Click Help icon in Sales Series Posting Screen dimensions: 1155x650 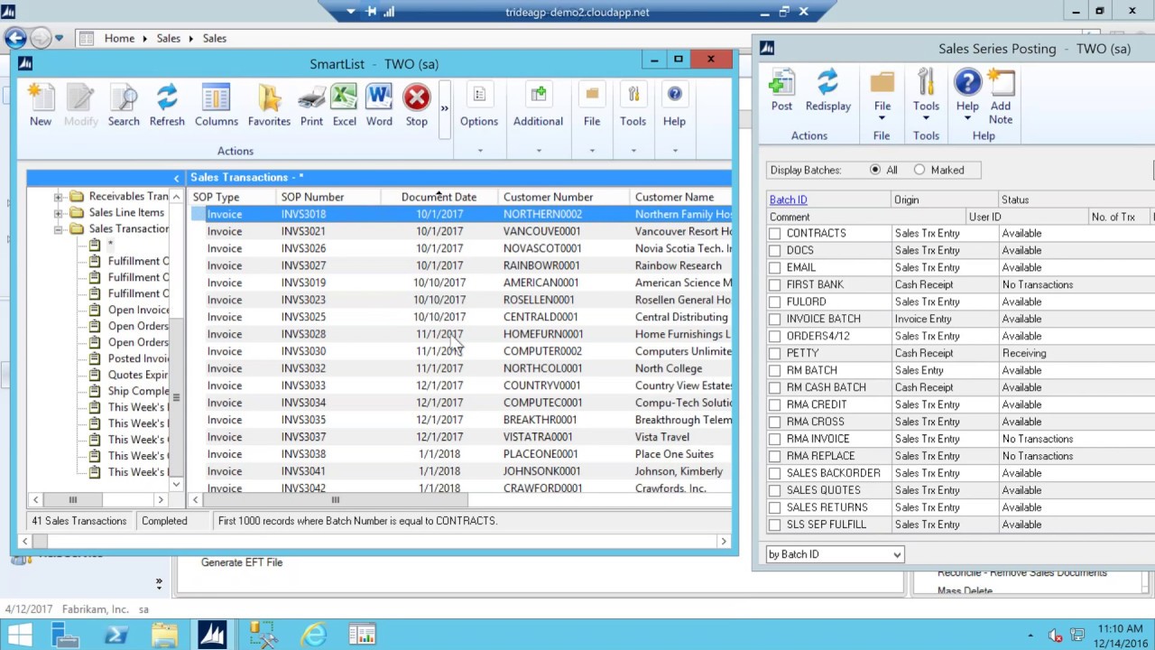tap(967, 82)
